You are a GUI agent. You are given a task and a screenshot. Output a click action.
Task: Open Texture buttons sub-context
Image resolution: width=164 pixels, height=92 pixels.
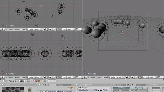[39, 81]
